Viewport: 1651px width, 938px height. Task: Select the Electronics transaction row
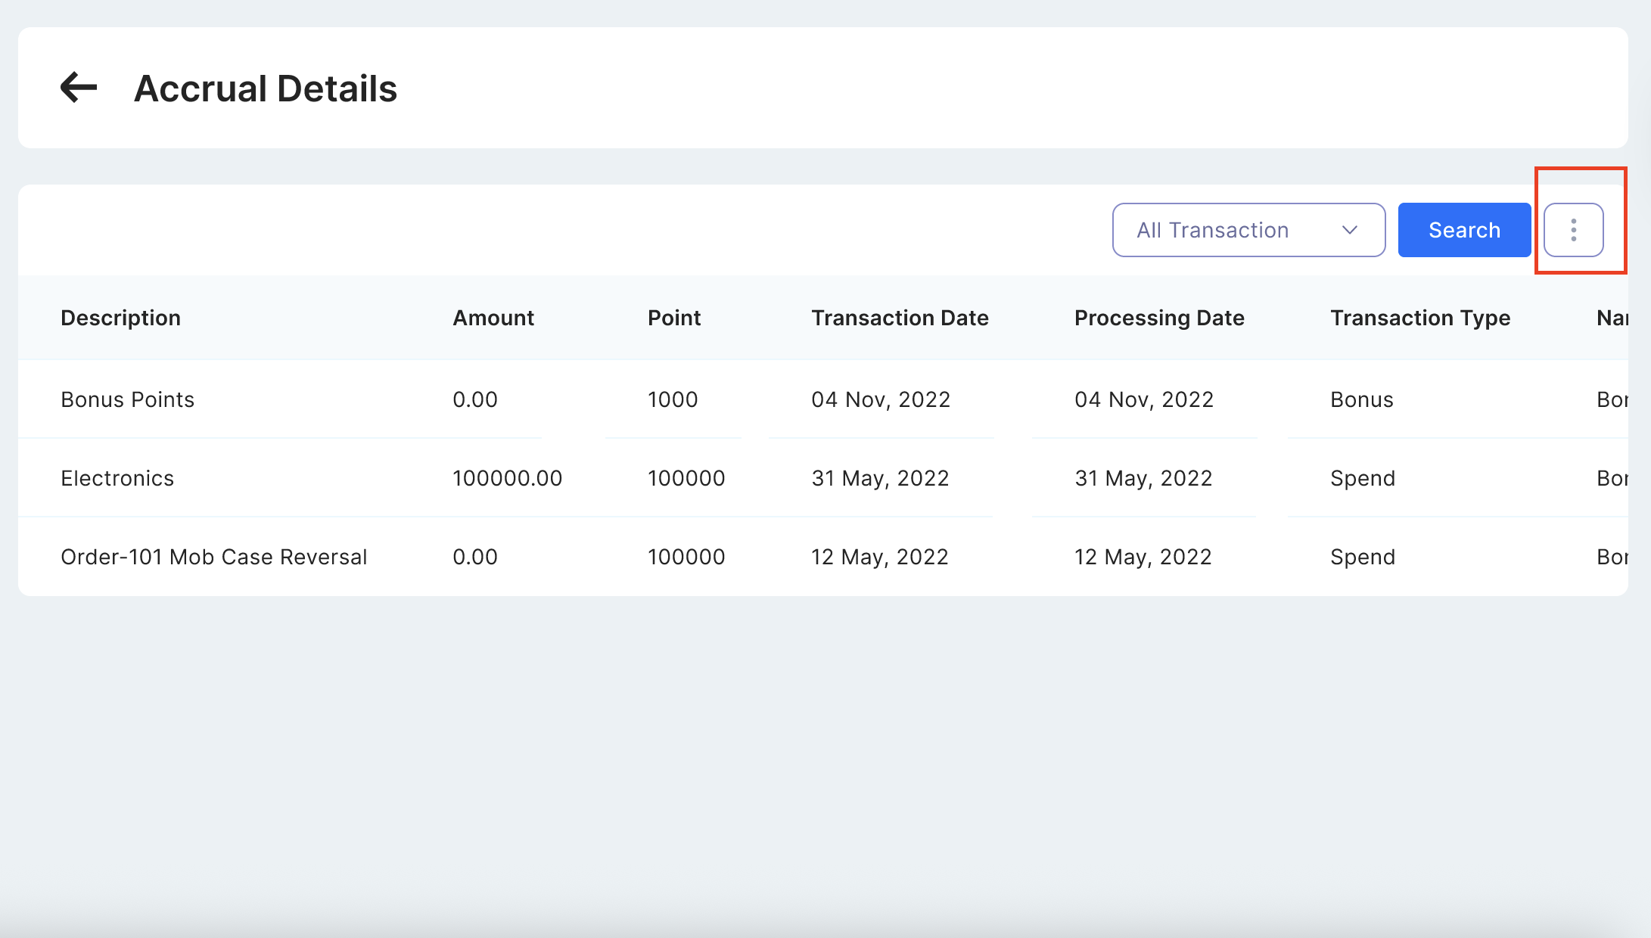point(117,478)
